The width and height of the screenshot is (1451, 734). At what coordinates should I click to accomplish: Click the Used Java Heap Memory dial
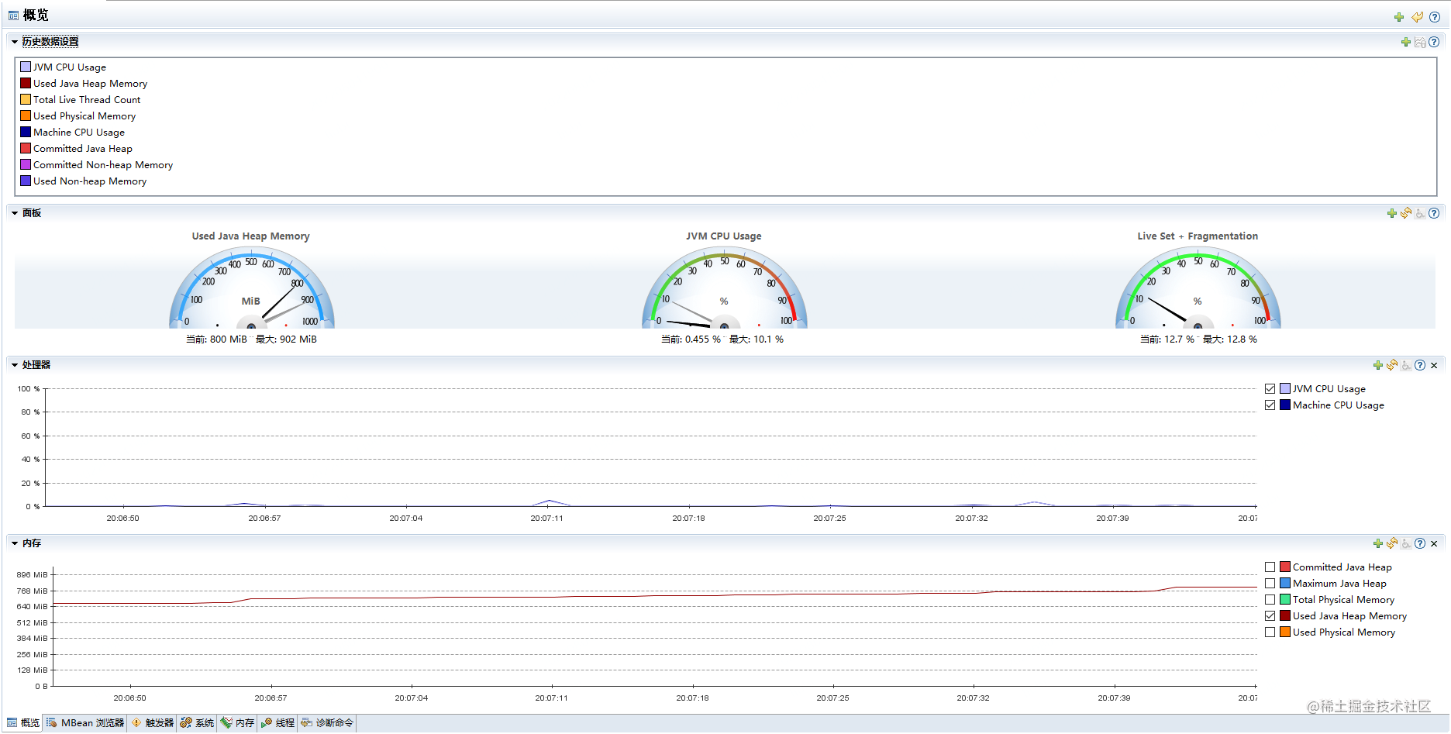click(251, 288)
